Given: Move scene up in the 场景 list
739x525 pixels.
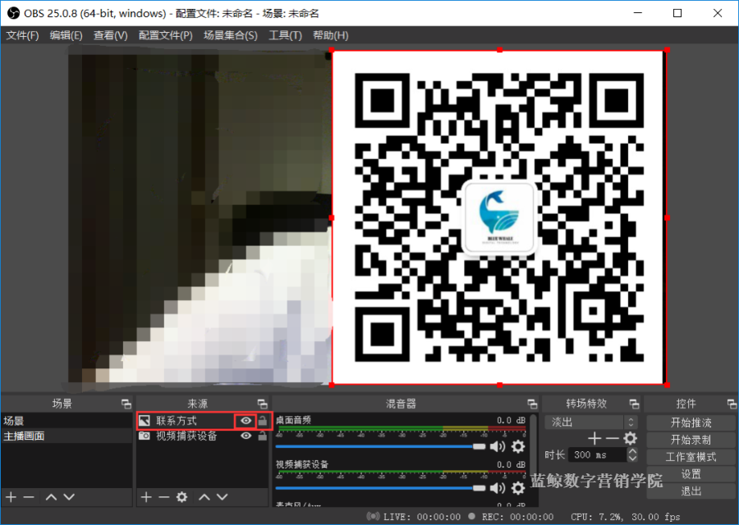Looking at the screenshot, I should coord(51,497).
